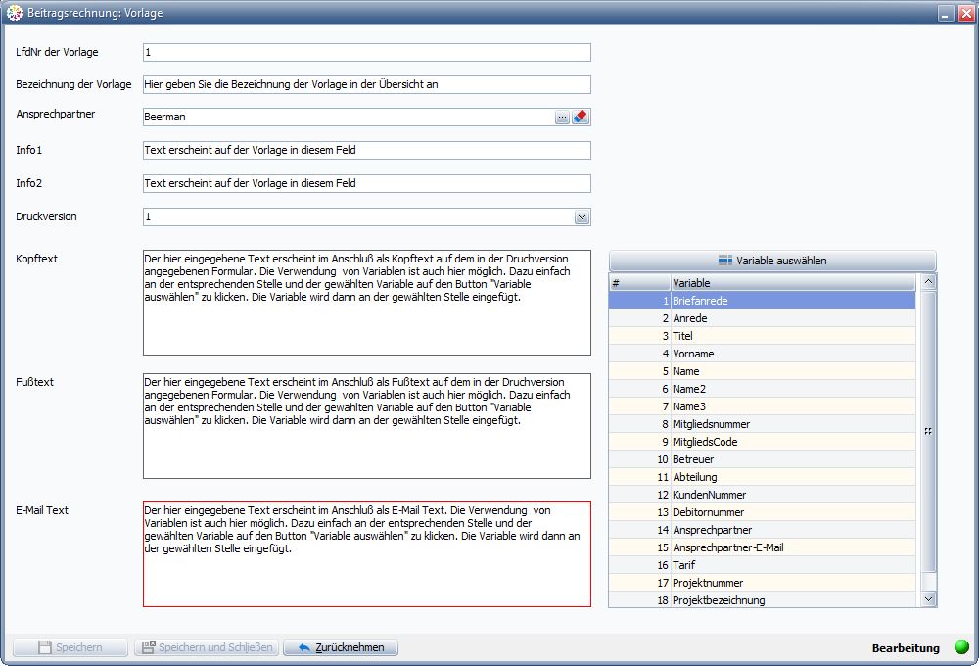Viewport: 979px width, 666px height.
Task: Close the Beitragsrechnung Vorlage window
Action: pyautogui.click(x=966, y=13)
